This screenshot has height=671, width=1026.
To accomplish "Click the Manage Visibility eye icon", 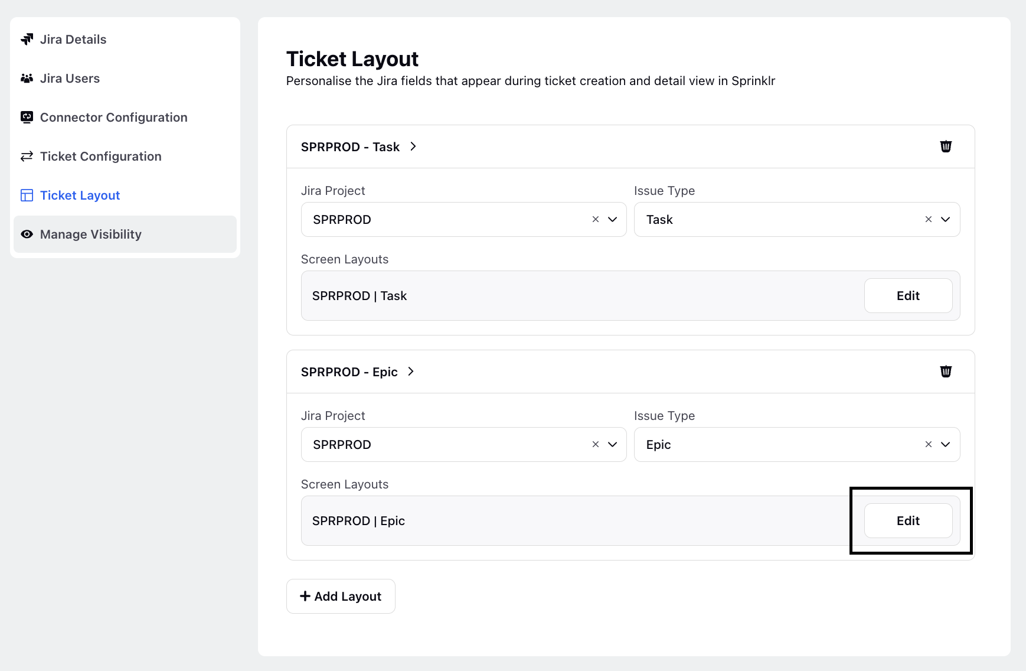I will point(27,234).
